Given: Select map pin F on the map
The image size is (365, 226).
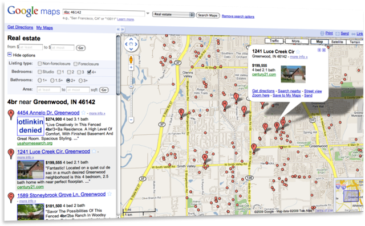Looking at the screenshot, I should click(x=254, y=149).
